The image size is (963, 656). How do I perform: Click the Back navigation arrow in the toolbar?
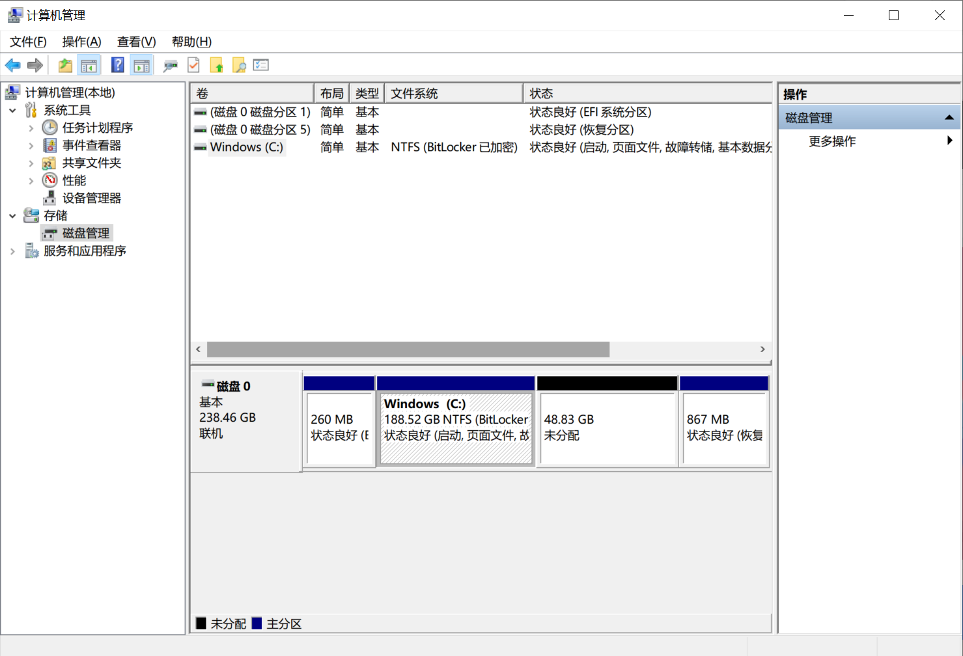pyautogui.click(x=12, y=64)
